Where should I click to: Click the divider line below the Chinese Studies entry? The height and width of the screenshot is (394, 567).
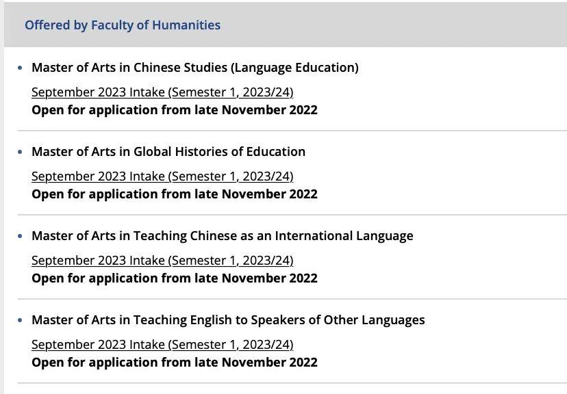coord(292,131)
